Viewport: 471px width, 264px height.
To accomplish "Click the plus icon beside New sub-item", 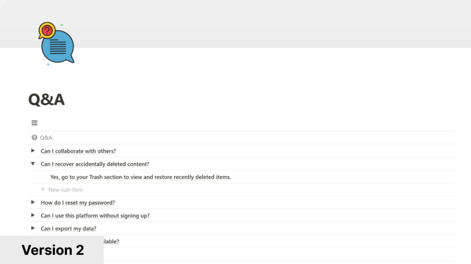I will (x=43, y=190).
